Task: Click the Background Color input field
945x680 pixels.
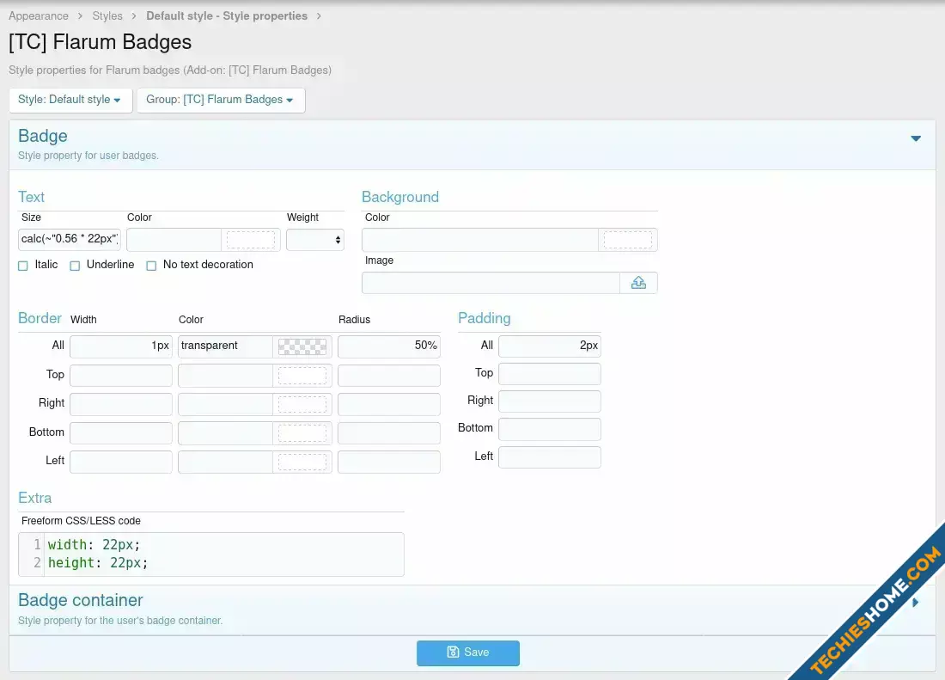Action: tap(479, 239)
